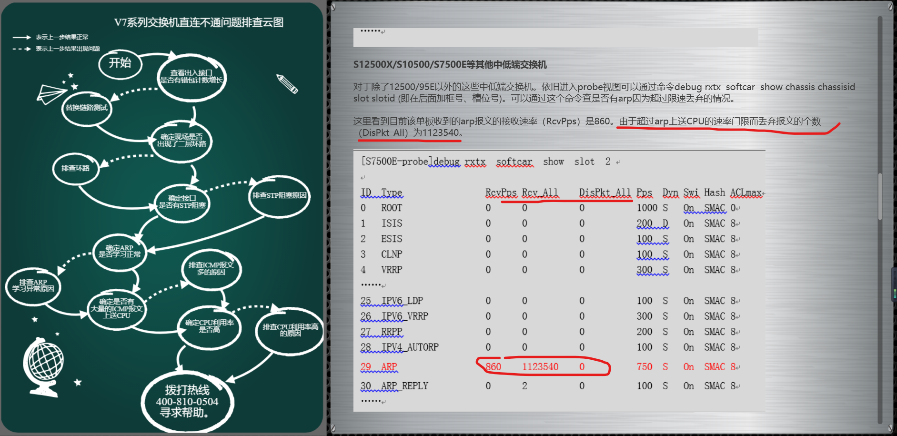Click the 27 RRPP row label
Viewport: 897px width, 436px height.
382,332
